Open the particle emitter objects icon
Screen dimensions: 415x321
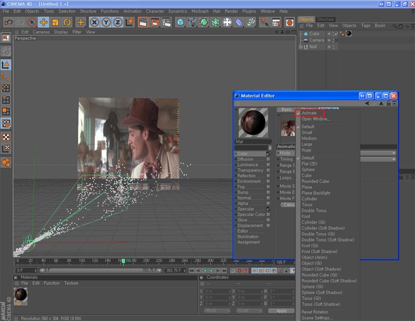pyautogui.click(x=251, y=22)
